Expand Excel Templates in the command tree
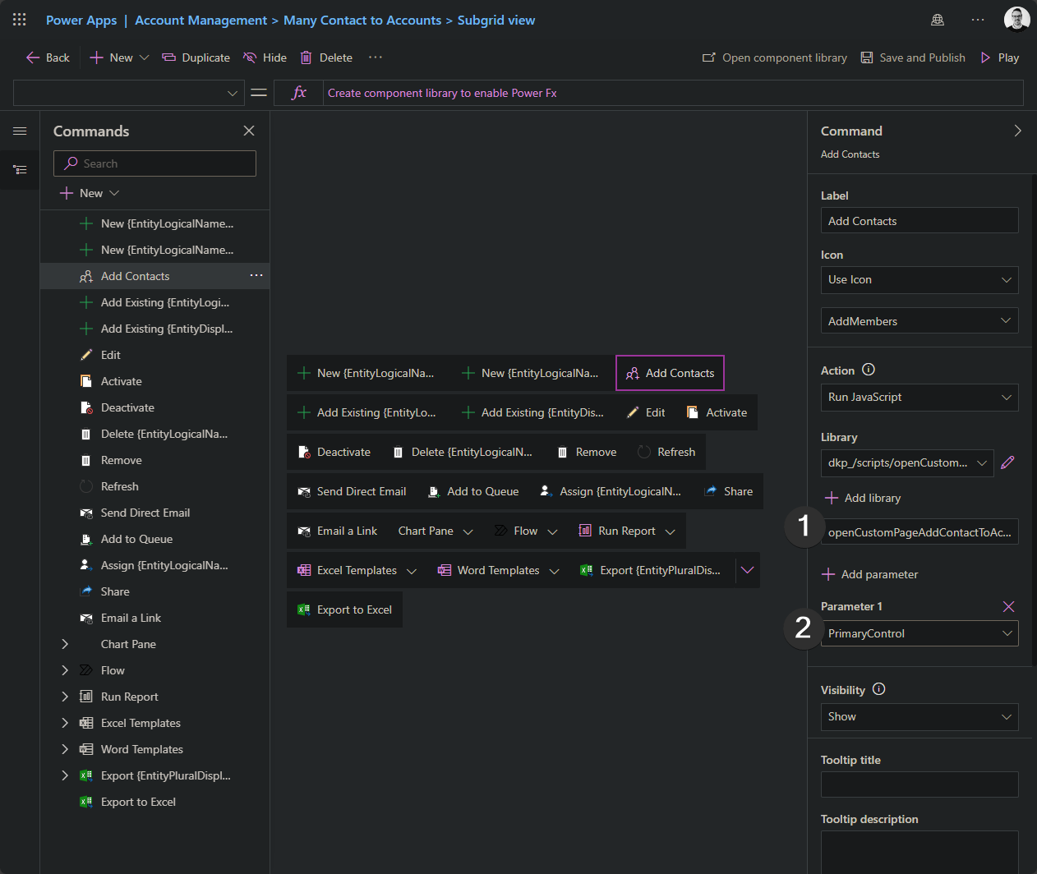This screenshot has width=1037, height=874. click(65, 723)
